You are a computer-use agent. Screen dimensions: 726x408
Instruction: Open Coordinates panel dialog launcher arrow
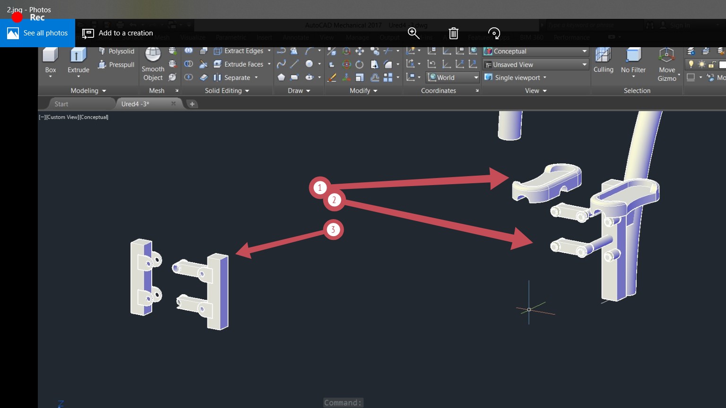477,91
